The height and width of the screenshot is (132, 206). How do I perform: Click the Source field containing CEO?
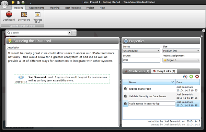tap(141, 60)
